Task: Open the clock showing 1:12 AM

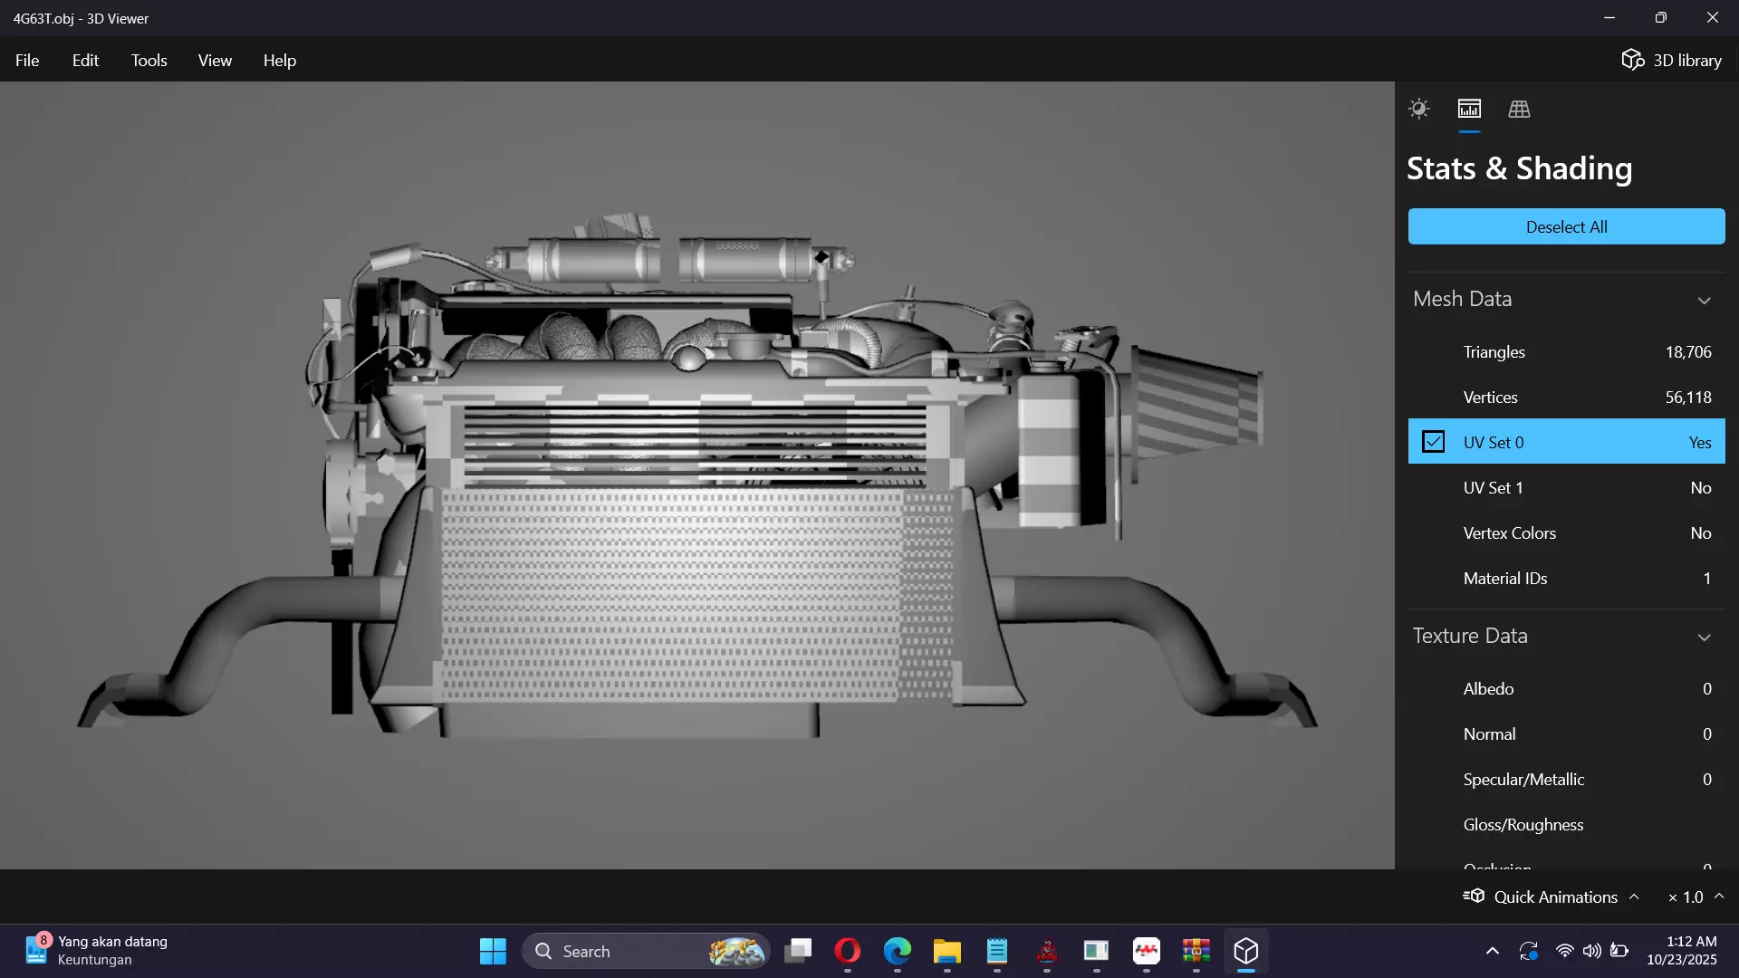Action: [1682, 950]
